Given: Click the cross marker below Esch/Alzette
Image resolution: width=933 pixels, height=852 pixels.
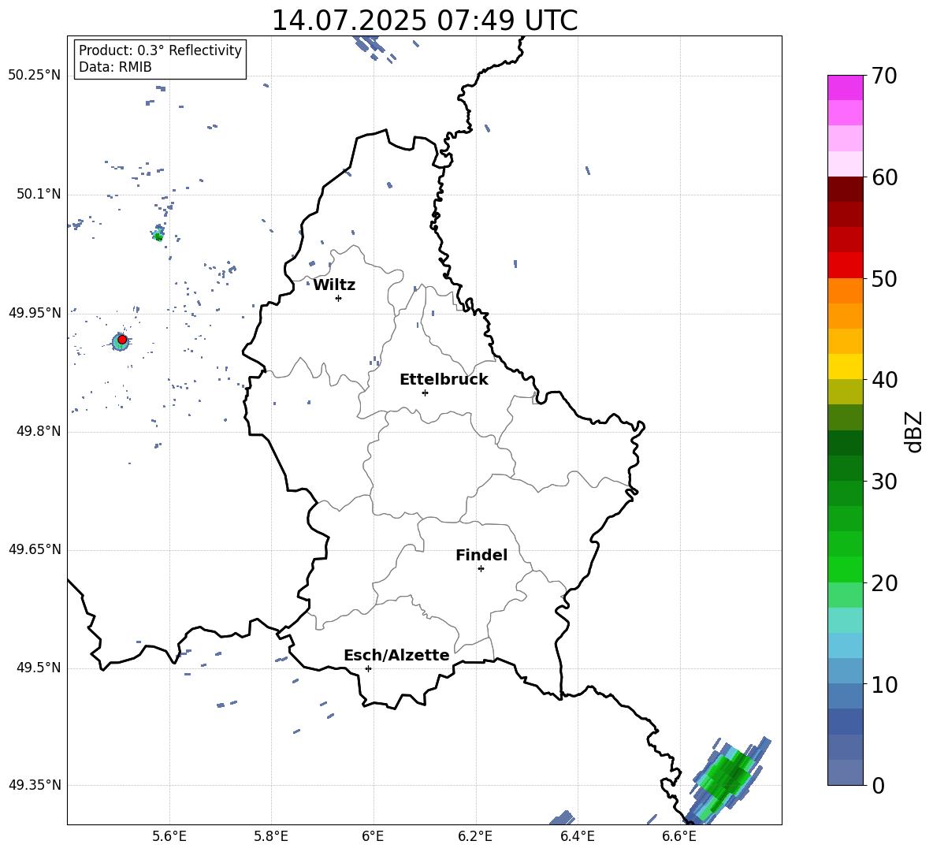Looking at the screenshot, I should pos(368,668).
